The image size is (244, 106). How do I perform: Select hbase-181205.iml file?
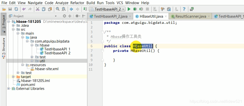tap(33, 81)
